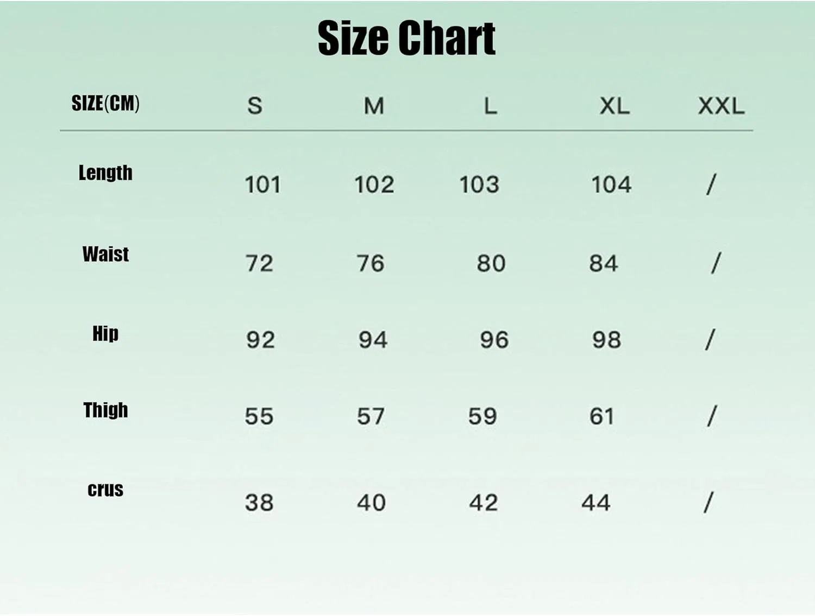Select the L size column header
Viewport: 815px width, 616px height.
(x=491, y=105)
